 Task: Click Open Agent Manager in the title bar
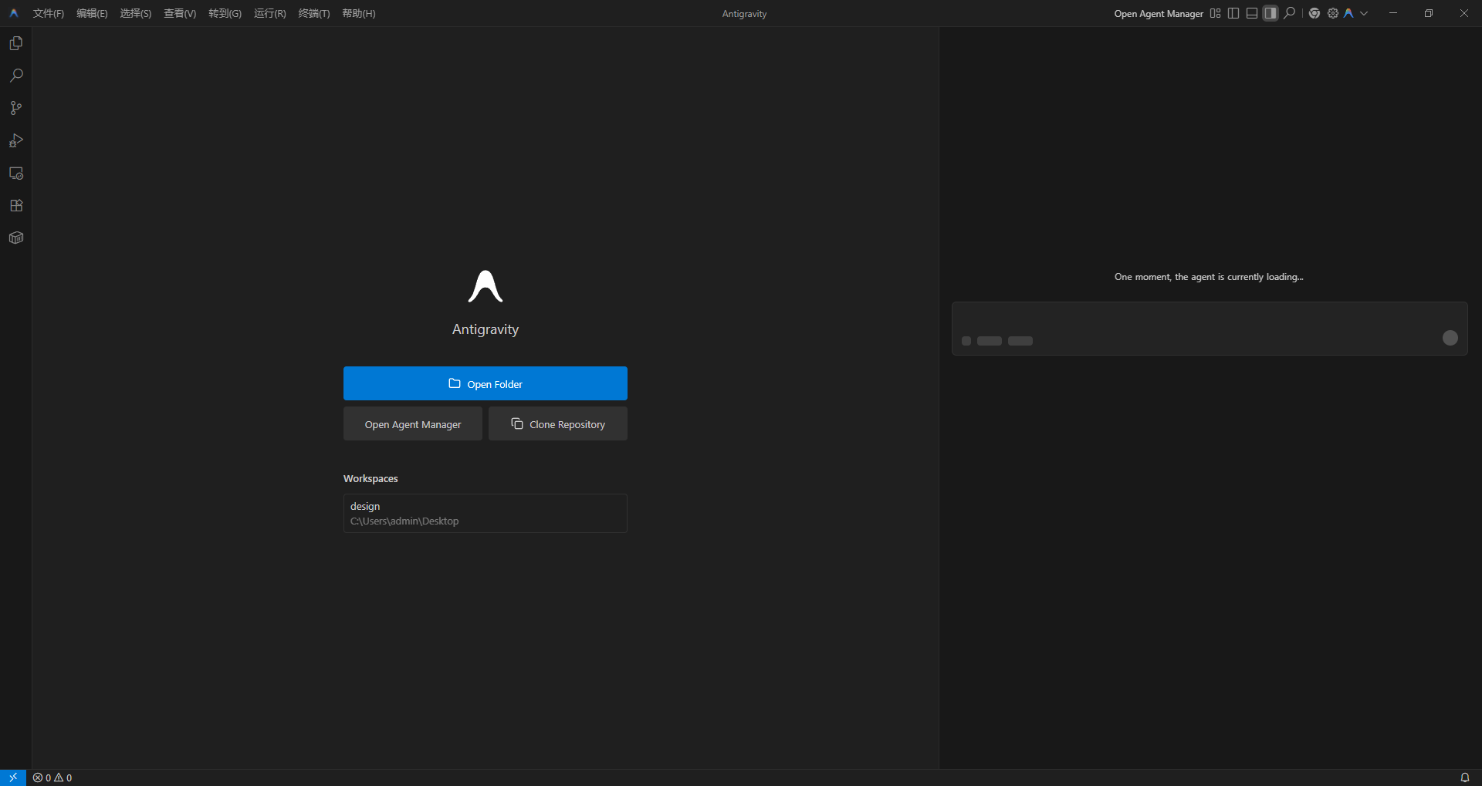[x=1159, y=14]
